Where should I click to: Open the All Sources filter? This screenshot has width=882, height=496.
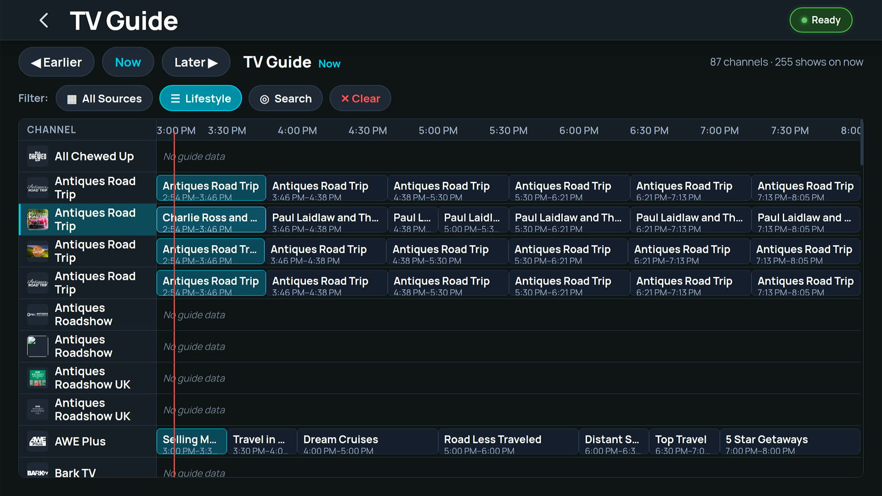[104, 99]
